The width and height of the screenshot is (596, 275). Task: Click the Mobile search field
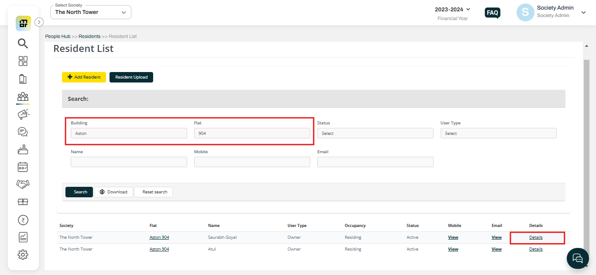[x=252, y=162]
